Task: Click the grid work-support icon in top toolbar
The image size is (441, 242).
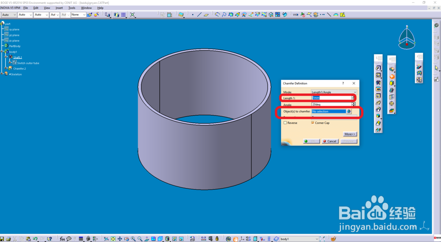Action: [x=123, y=15]
